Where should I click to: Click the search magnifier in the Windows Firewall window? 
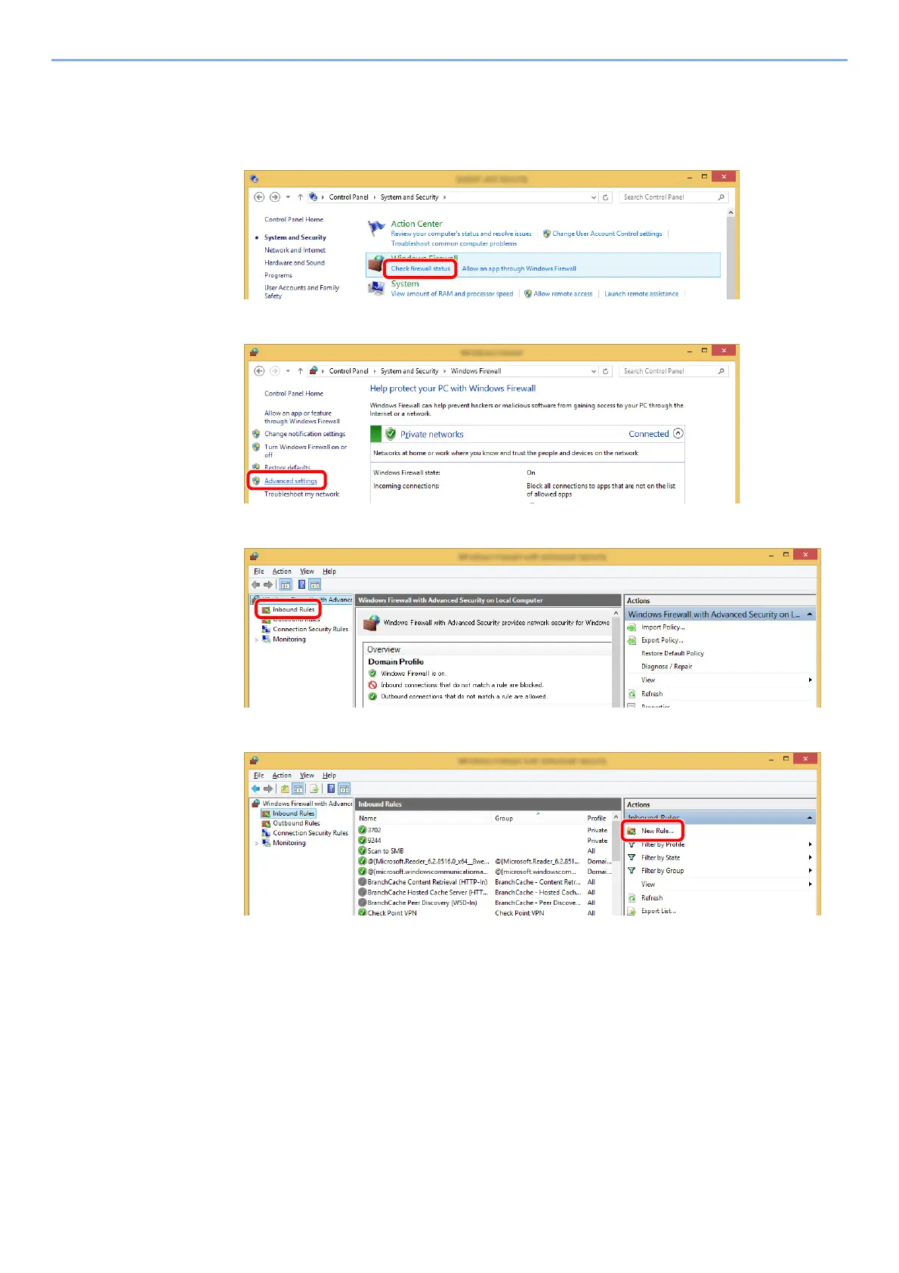tap(721, 371)
